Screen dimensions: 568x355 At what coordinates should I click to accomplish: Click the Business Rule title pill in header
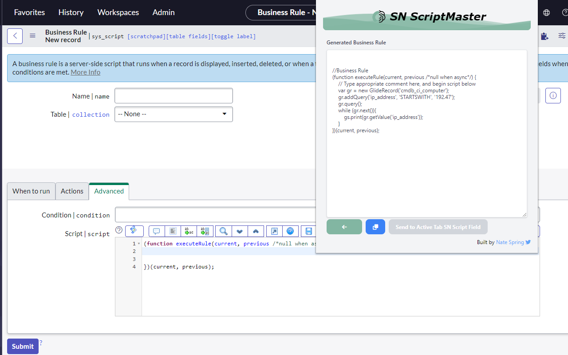point(280,12)
